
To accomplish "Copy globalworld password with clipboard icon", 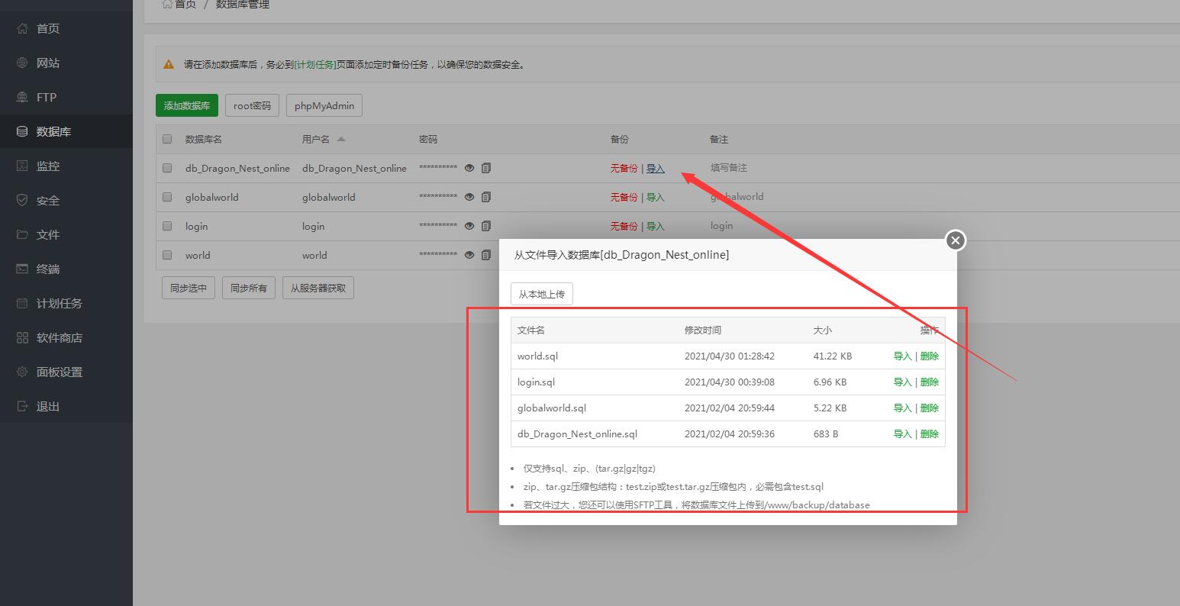I will 486,197.
